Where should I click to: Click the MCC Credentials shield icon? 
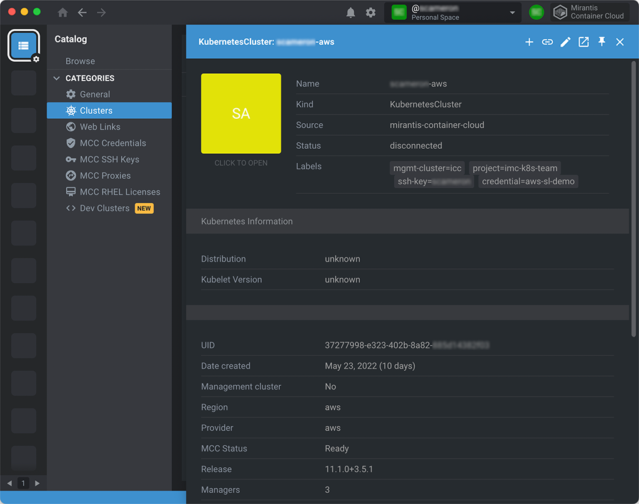[x=71, y=143]
